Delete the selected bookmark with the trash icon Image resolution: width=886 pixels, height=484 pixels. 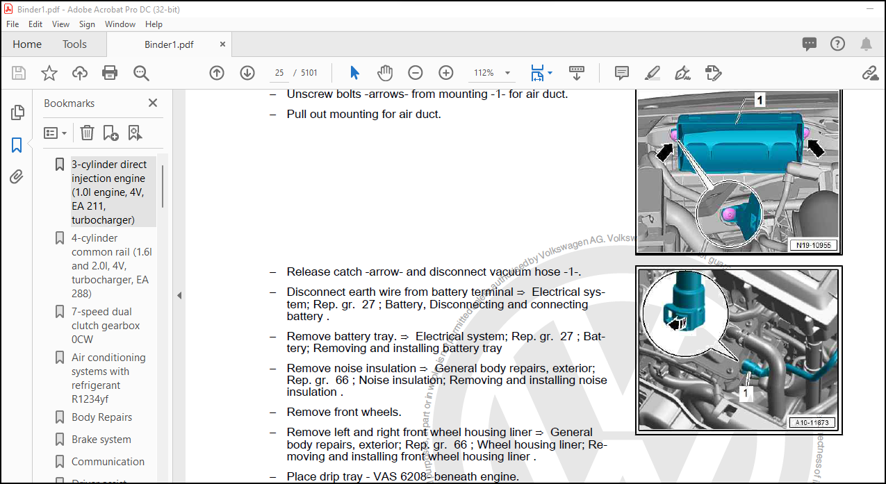click(x=87, y=133)
